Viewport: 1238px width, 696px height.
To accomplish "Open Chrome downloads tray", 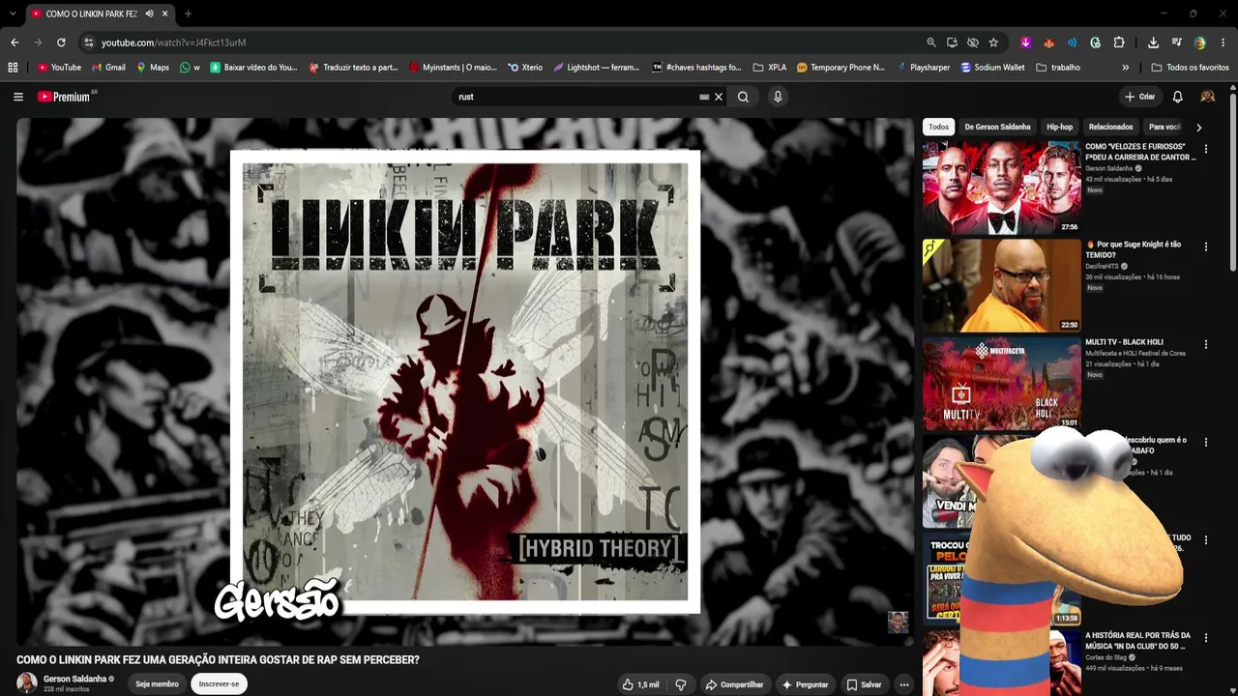I will coord(1153,43).
